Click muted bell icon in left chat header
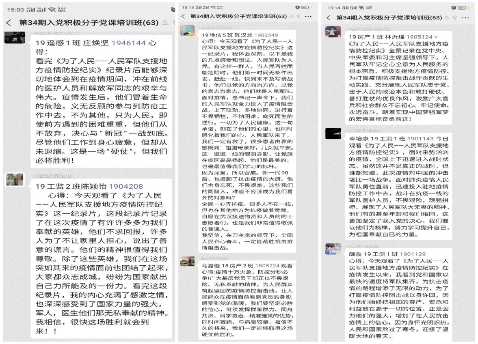This screenshot has width=478, height=344. point(165,23)
